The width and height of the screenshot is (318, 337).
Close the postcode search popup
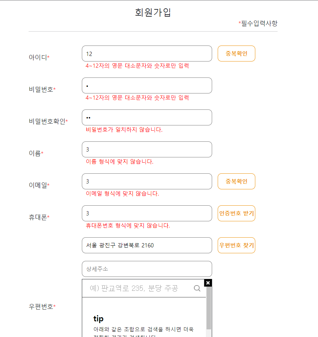click(208, 283)
